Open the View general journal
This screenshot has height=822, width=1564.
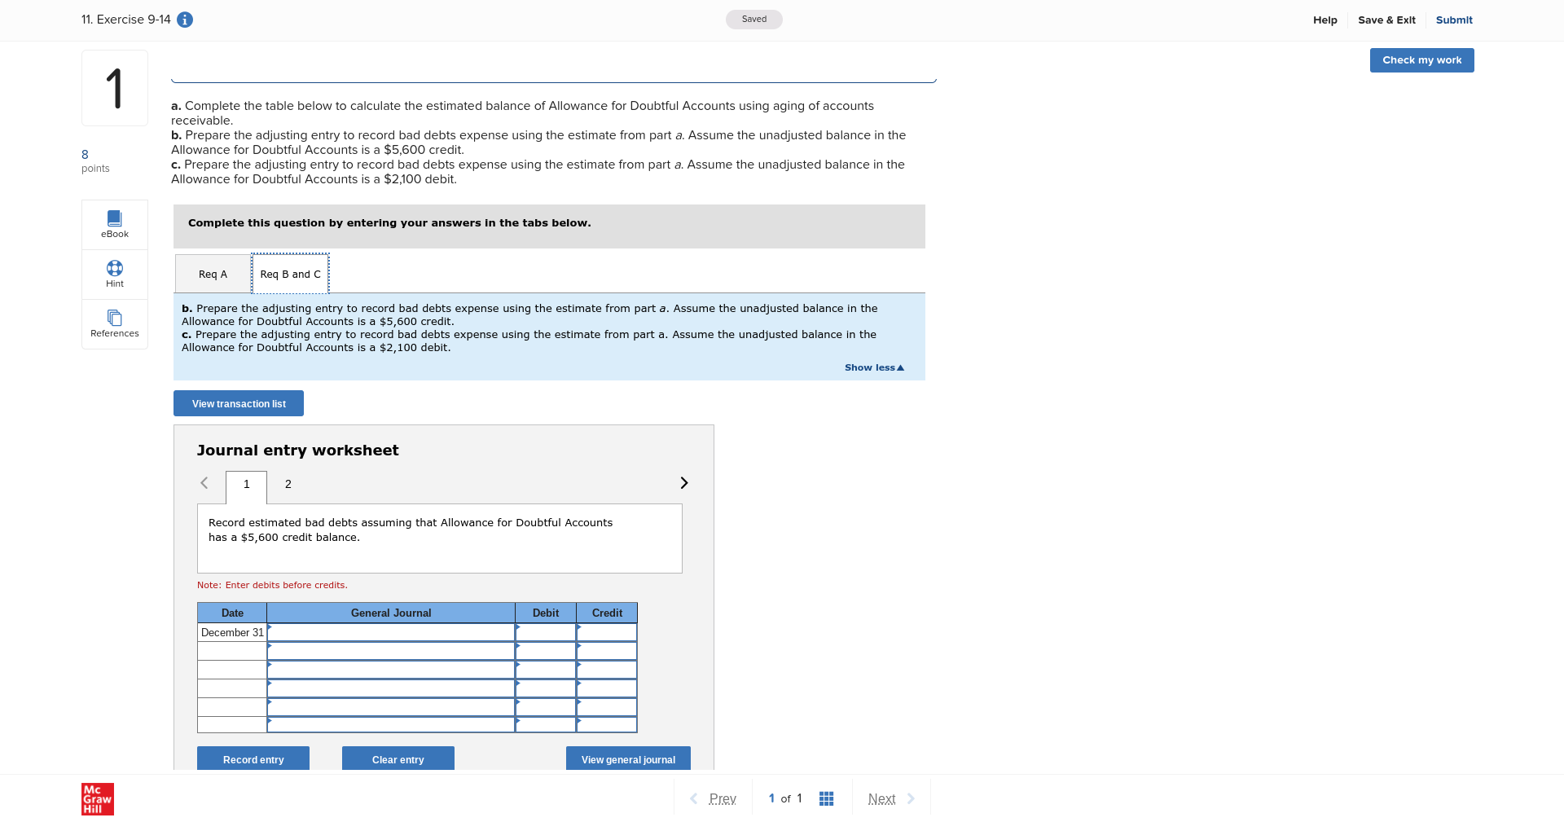[x=627, y=758]
